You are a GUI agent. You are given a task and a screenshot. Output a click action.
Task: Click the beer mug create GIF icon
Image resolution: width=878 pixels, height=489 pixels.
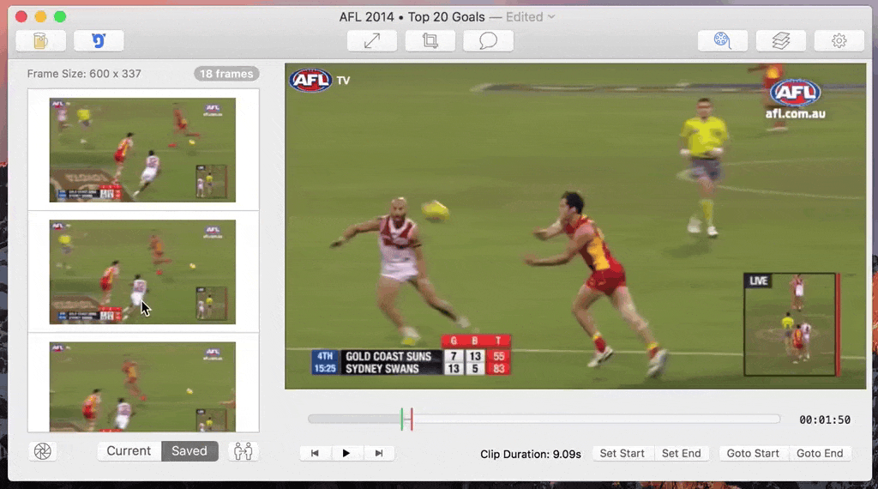click(x=40, y=40)
